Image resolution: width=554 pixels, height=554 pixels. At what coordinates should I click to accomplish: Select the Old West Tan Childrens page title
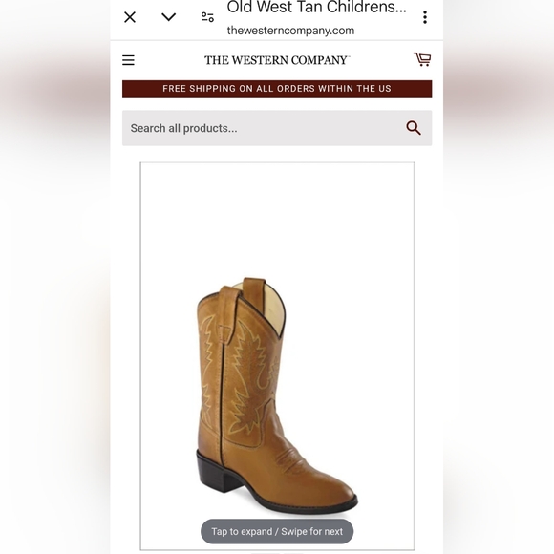[x=316, y=7]
